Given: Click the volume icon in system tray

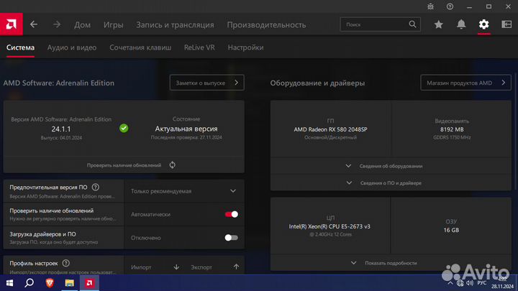Looking at the screenshot, I should point(469,283).
